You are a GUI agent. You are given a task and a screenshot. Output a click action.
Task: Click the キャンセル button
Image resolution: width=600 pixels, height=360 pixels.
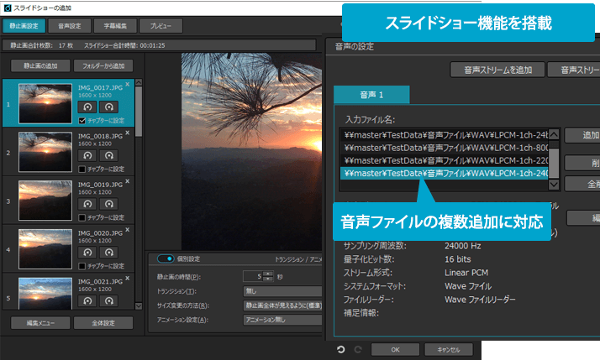449,349
